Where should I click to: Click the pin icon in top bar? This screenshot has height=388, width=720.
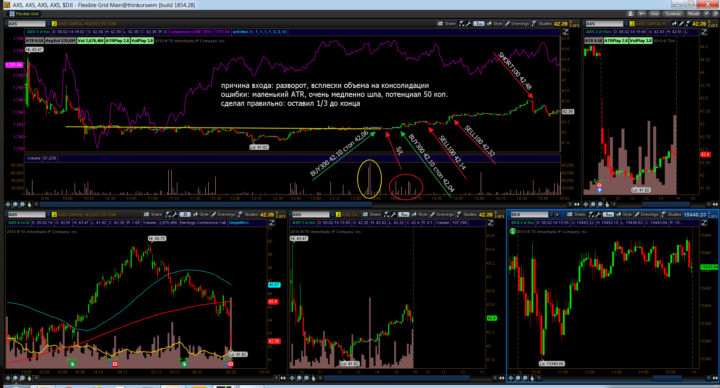click(x=706, y=14)
